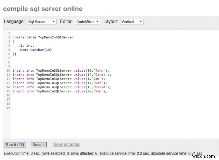Click the insert line with values(20,'Sam')
The image size is (219, 160).
59,91
